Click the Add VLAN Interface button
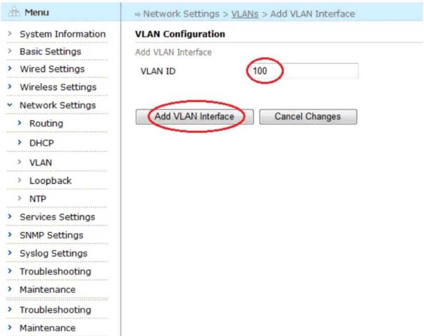 pos(195,117)
